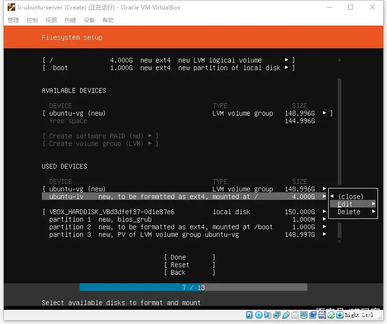
Task: Expand arrow for partition 3 148.997G row
Action: click(324, 234)
